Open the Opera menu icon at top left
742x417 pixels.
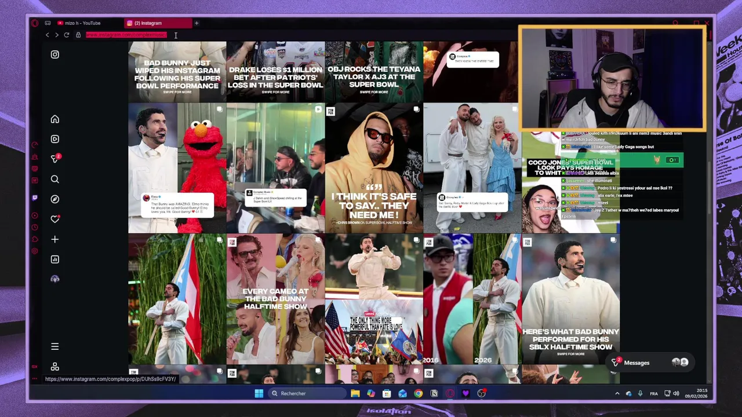pos(35,23)
